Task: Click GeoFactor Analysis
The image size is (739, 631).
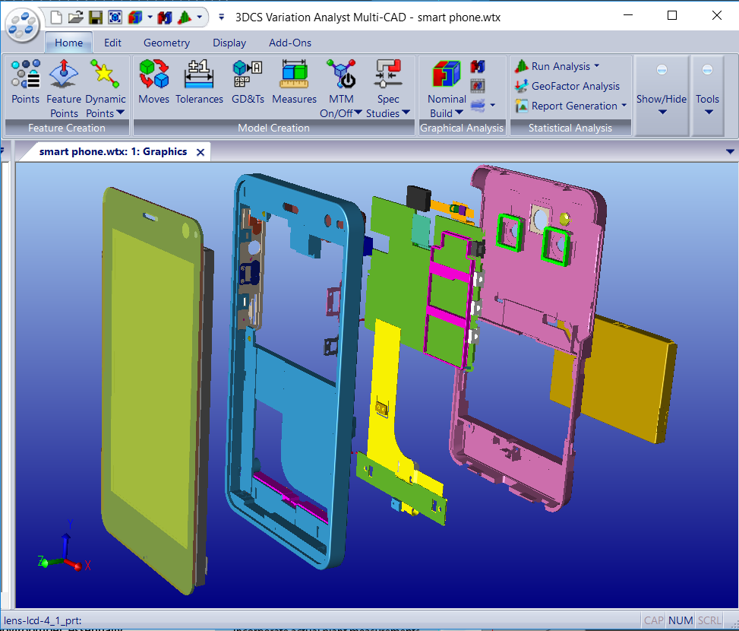Action: (x=575, y=86)
